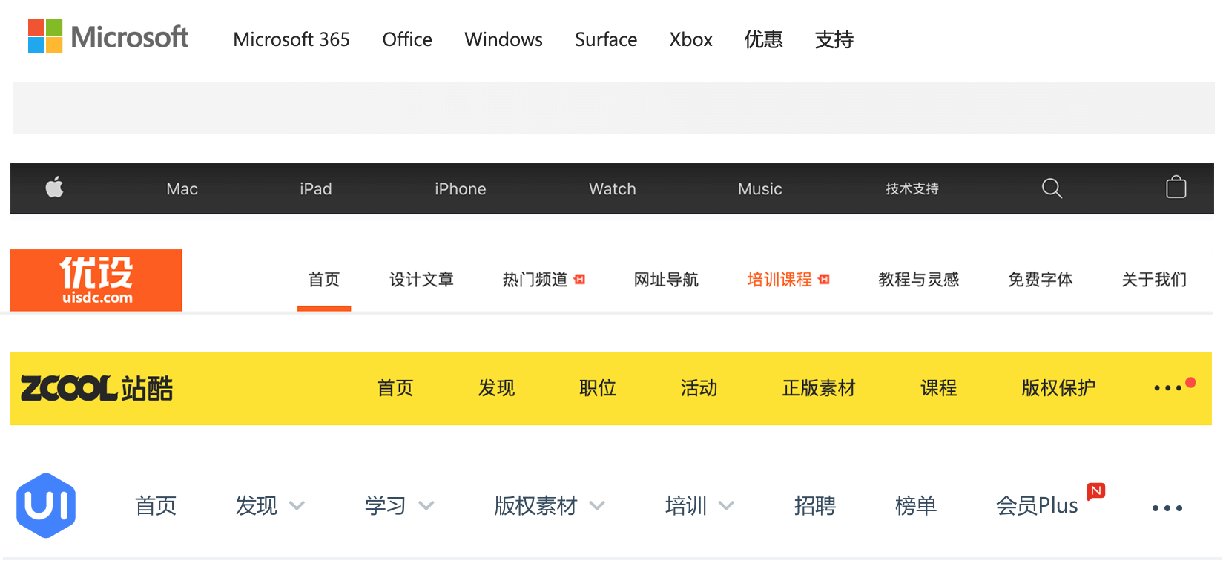The image size is (1223, 575).
Task: Open 首页 in UI China nav
Action: [156, 506]
